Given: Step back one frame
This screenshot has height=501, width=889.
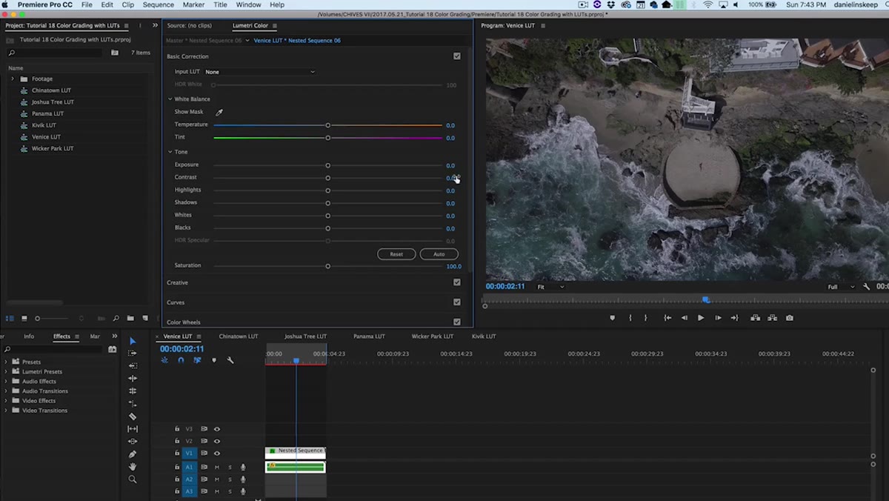Looking at the screenshot, I should click(685, 318).
